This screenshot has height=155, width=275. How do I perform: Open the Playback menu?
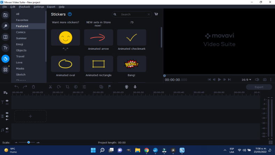point(24,7)
